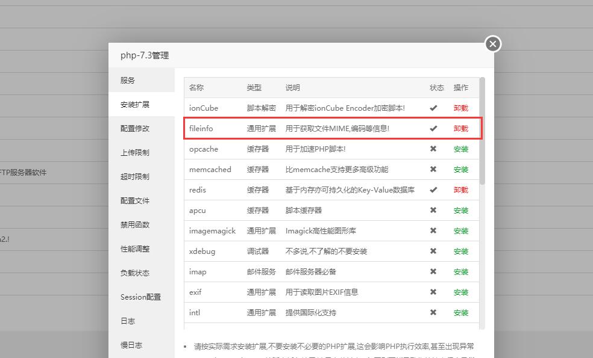Install the opcache extension
The width and height of the screenshot is (593, 358).
click(460, 149)
